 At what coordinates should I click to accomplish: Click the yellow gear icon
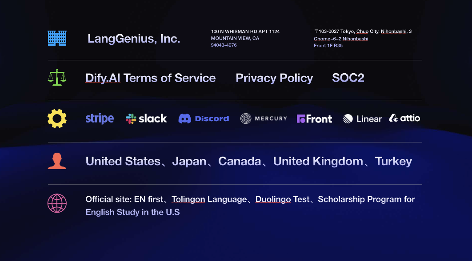point(57,119)
